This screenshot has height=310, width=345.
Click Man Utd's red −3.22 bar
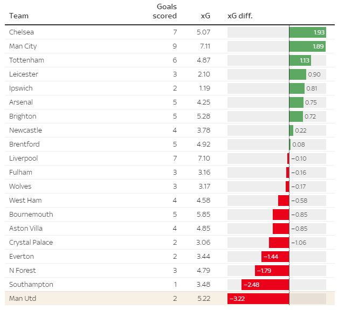click(258, 299)
